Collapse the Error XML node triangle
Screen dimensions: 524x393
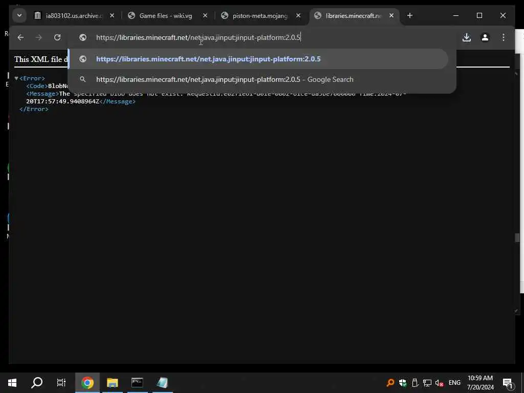pos(16,78)
